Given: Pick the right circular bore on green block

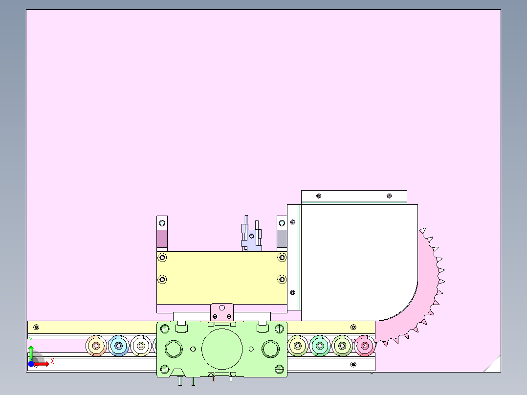Looking at the screenshot, I should [270, 349].
